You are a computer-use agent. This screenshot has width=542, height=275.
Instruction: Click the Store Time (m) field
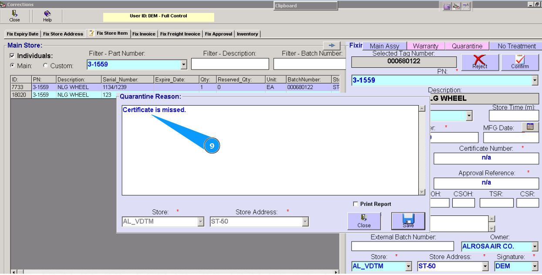click(x=514, y=116)
